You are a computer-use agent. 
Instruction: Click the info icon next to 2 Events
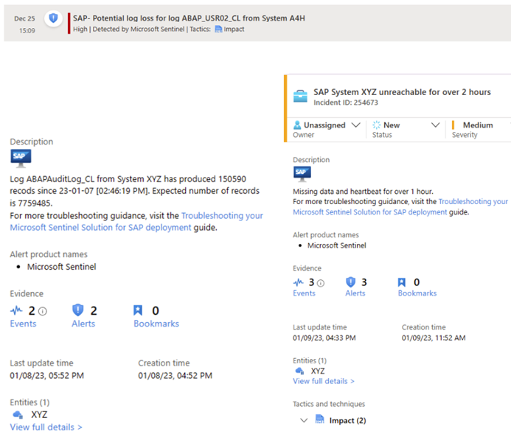[x=43, y=312]
